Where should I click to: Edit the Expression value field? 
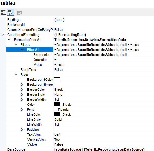point(104,55)
